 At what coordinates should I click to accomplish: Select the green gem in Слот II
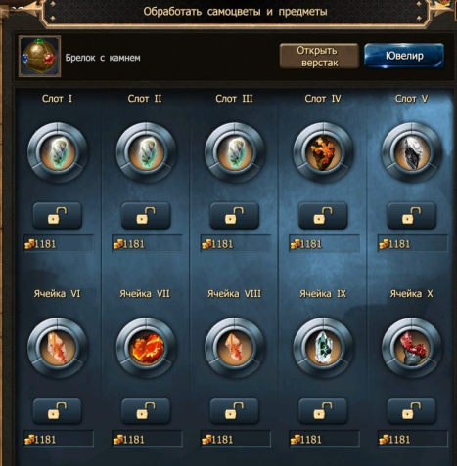146,152
